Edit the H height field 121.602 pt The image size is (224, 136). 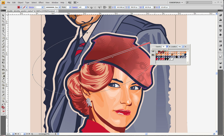point(164,7)
